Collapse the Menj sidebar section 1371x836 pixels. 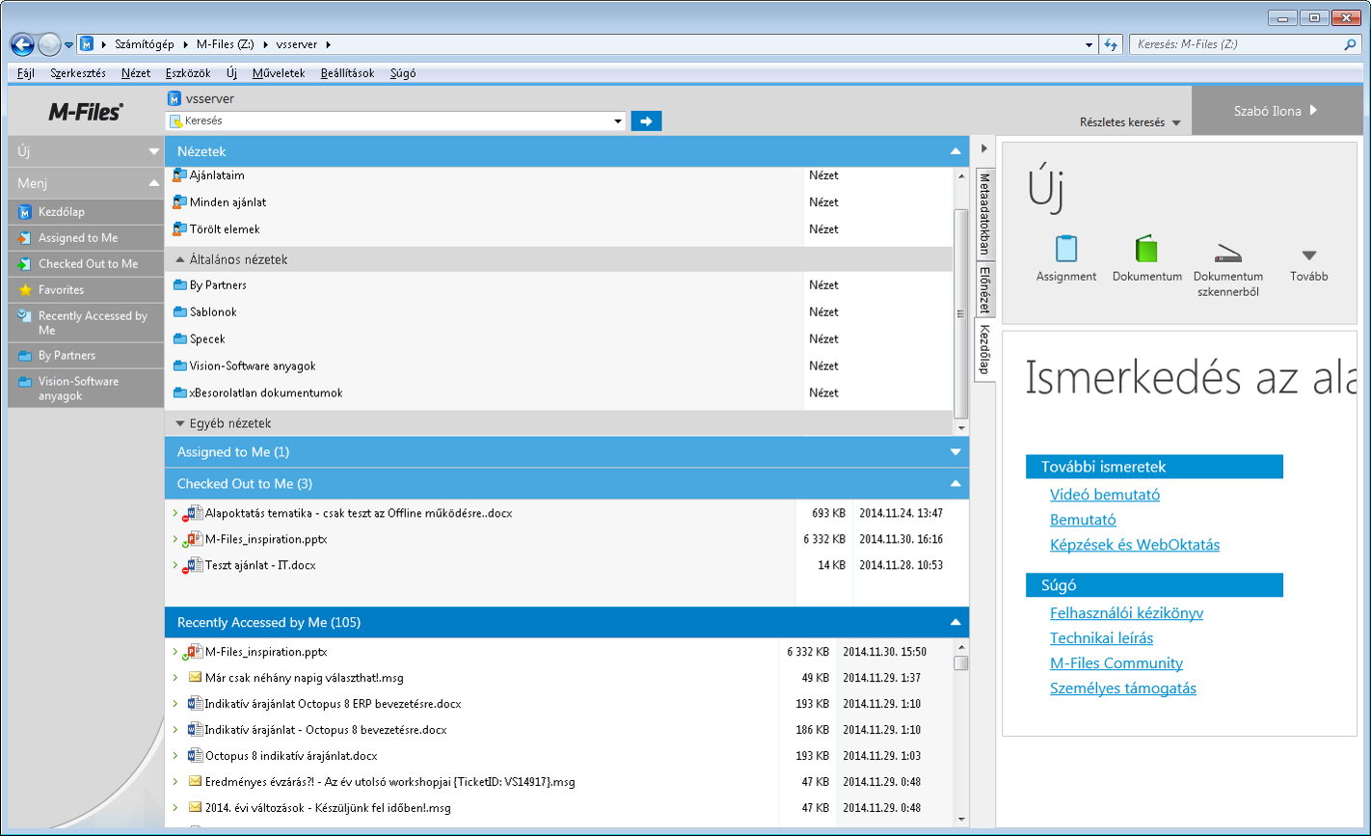[154, 183]
